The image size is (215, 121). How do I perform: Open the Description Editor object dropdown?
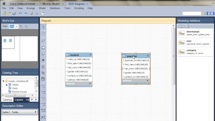[35, 112]
